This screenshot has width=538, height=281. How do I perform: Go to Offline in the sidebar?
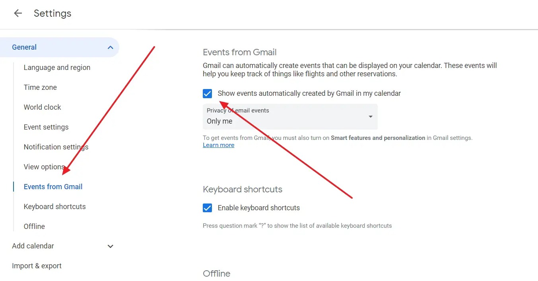[x=34, y=227]
